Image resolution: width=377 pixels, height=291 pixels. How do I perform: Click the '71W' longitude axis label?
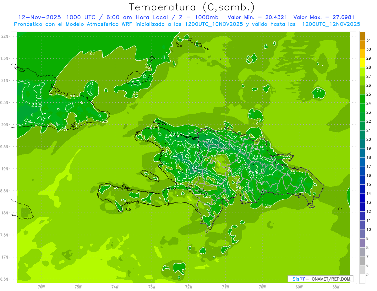tap(225, 287)
